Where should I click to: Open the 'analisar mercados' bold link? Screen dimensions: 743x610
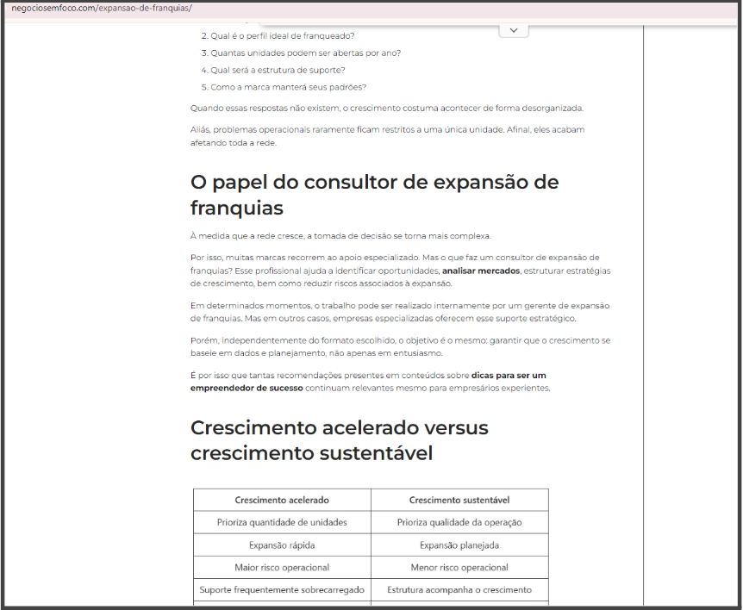point(480,271)
